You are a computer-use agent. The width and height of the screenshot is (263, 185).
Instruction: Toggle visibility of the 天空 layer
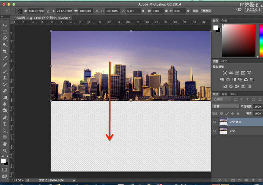(x=215, y=131)
